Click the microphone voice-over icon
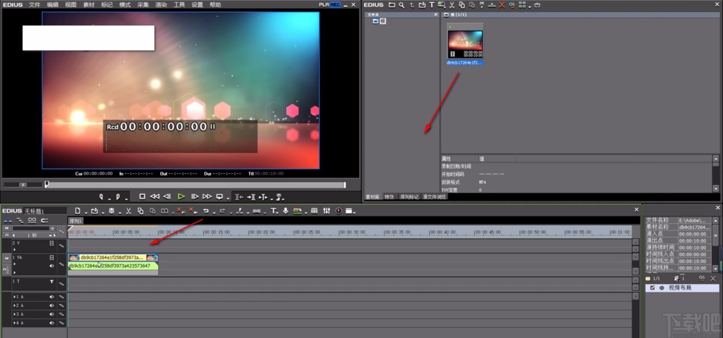 (285, 211)
